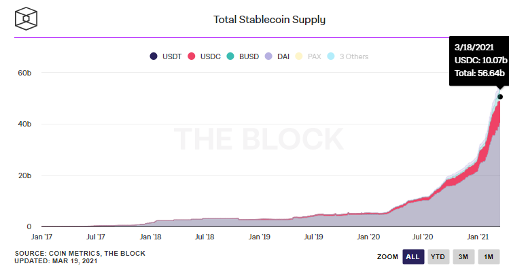509x270 pixels.
Task: Set zoom range to YTD
Action: [438, 256]
